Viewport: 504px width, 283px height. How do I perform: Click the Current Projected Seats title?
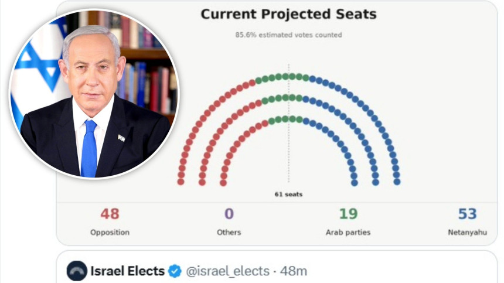pyautogui.click(x=289, y=15)
